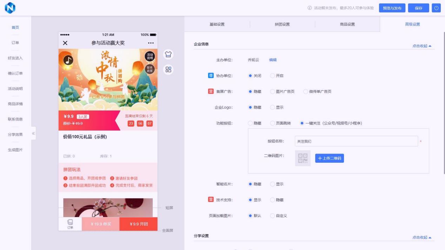Click the three-dots menu in phone header

pyautogui.click(x=151, y=43)
